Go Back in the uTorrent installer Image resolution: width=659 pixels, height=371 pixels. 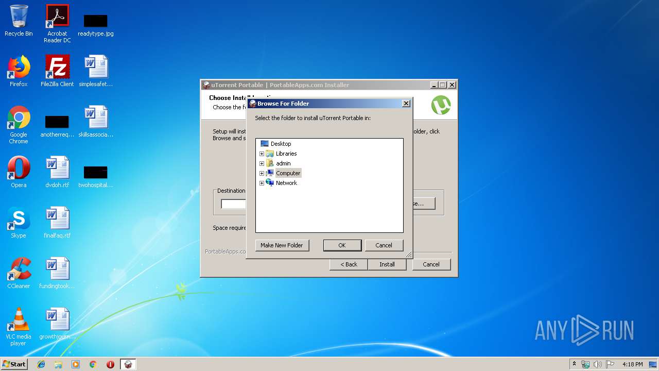[349, 264]
